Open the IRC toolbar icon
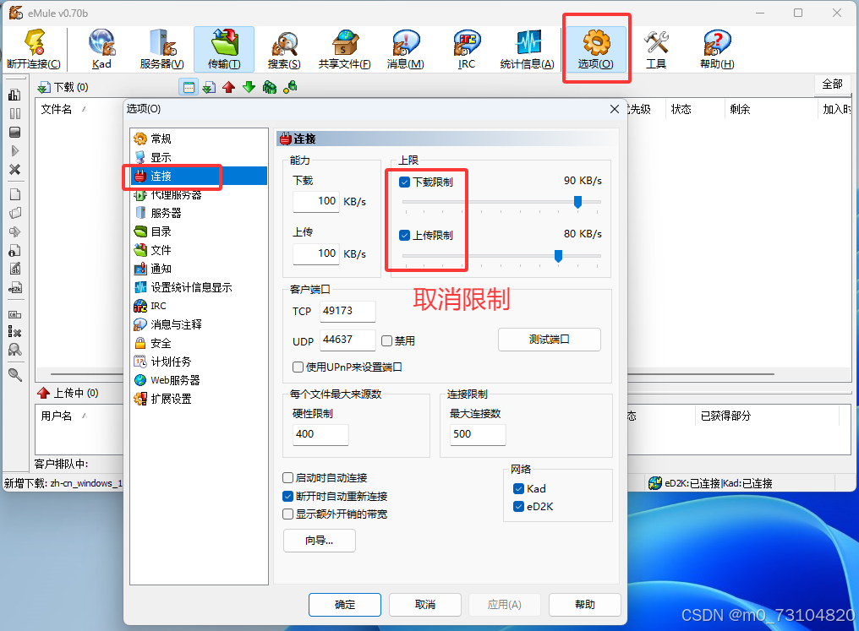Screen dimensions: 859x631 point(466,49)
